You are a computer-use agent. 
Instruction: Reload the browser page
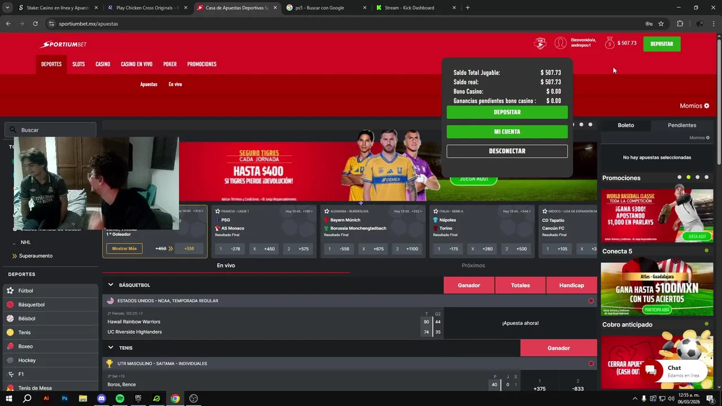(x=35, y=24)
